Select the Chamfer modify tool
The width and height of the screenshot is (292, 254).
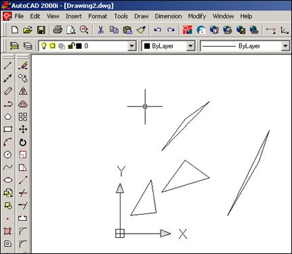pyautogui.click(x=23, y=231)
